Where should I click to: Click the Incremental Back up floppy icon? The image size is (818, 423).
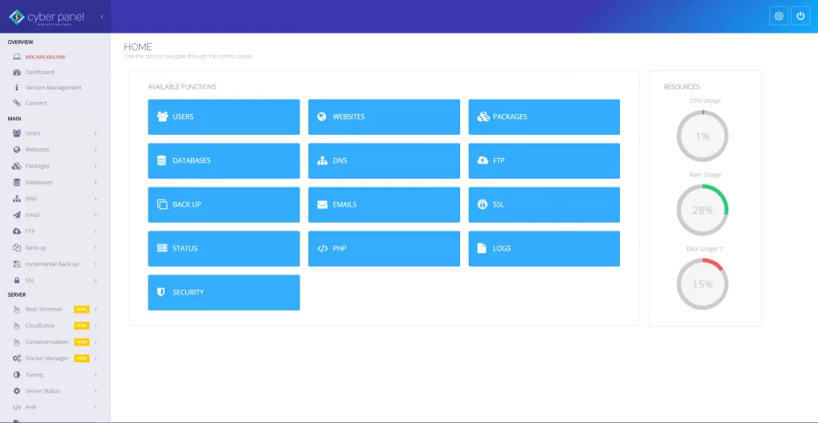pyautogui.click(x=16, y=264)
